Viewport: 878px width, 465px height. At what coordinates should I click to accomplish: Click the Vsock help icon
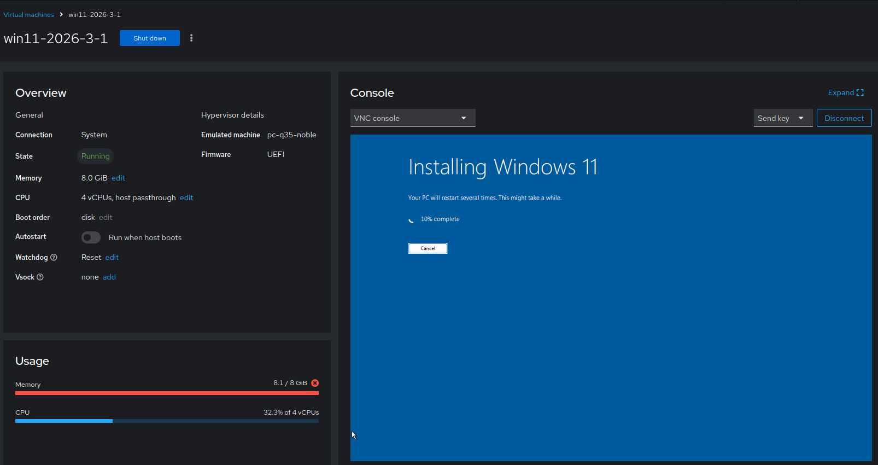point(40,277)
